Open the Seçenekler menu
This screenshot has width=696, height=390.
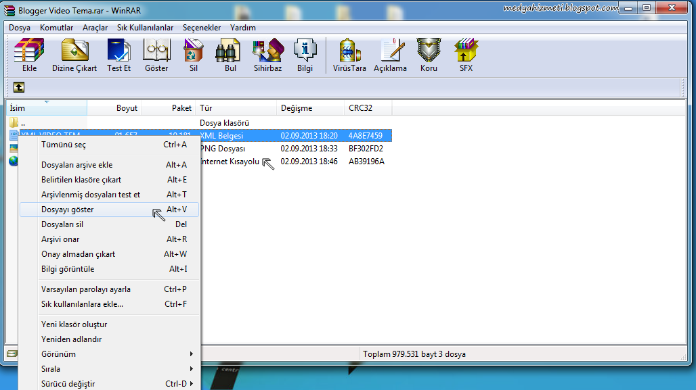[x=202, y=28]
